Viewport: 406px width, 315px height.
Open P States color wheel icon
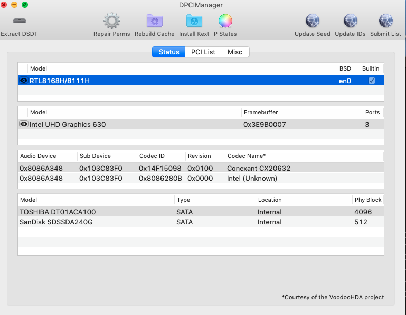[x=225, y=21]
